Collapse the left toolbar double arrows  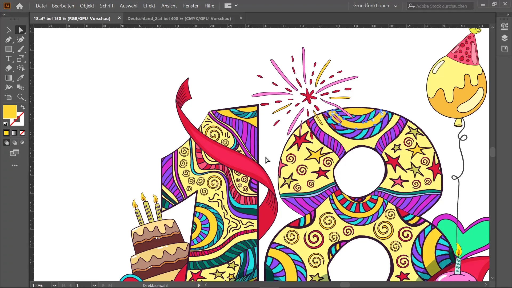(4, 15)
